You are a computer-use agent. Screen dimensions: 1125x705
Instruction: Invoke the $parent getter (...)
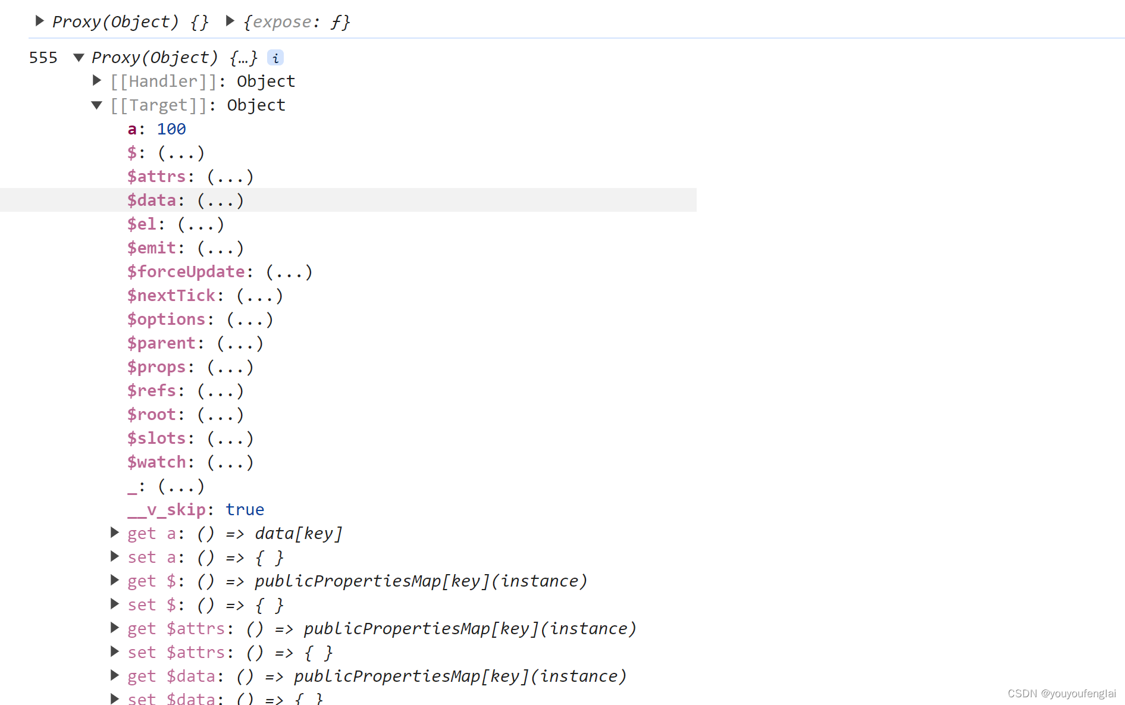tap(240, 343)
